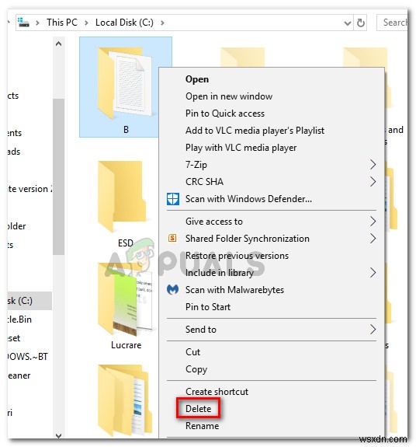Choose Rename from context menu

tap(202, 425)
